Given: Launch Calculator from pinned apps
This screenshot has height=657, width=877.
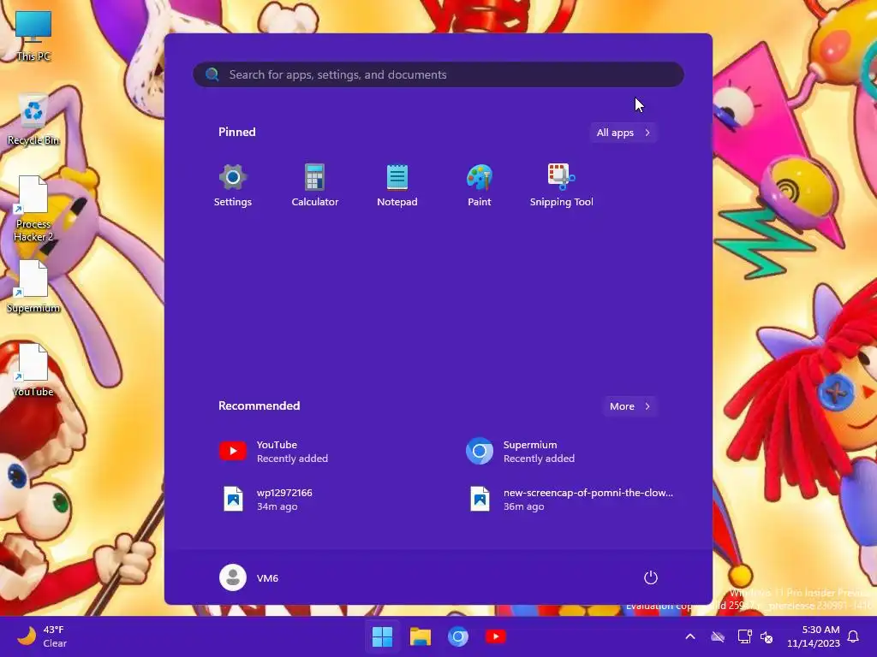Looking at the screenshot, I should coord(315,186).
